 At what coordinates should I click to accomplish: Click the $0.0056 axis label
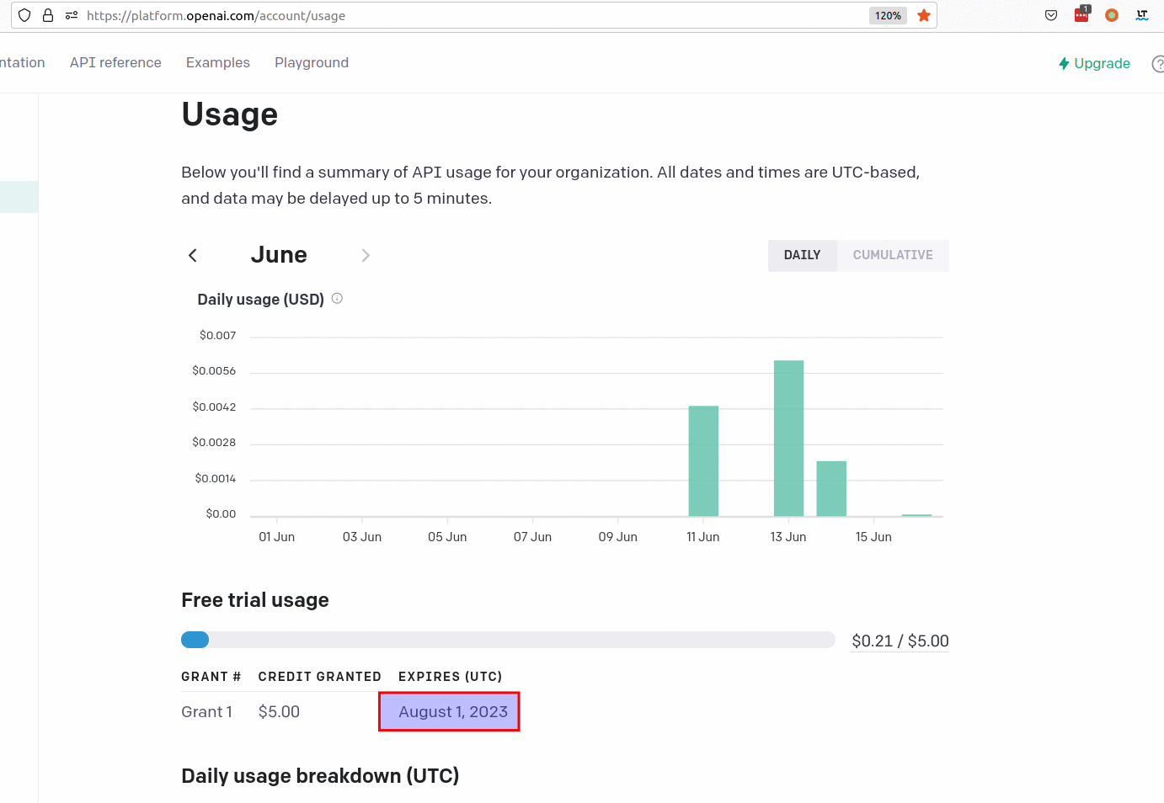pos(214,370)
